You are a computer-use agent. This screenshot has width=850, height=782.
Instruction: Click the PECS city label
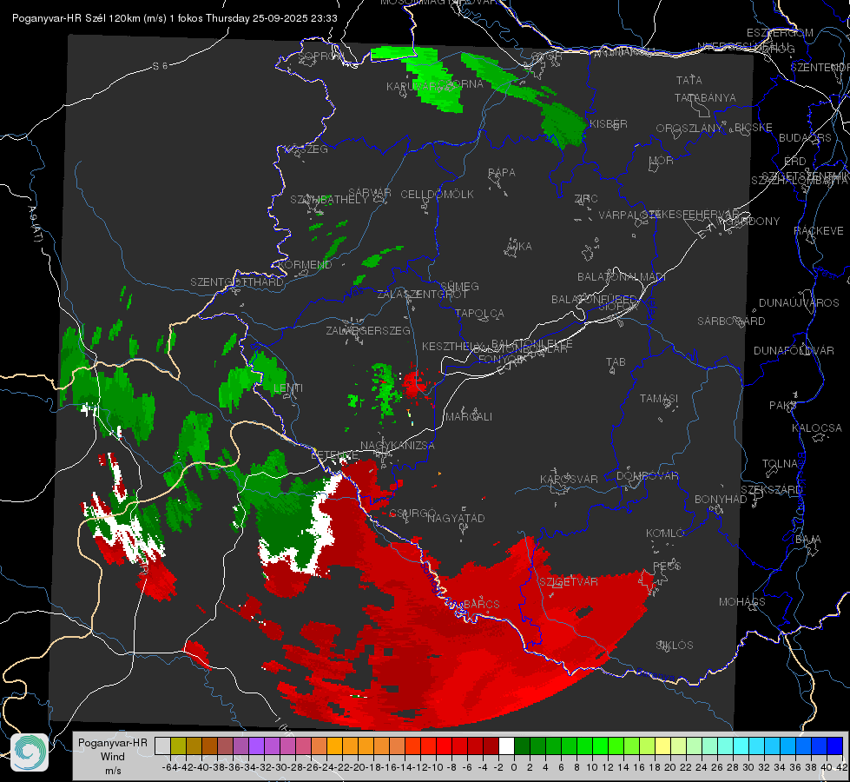(667, 566)
